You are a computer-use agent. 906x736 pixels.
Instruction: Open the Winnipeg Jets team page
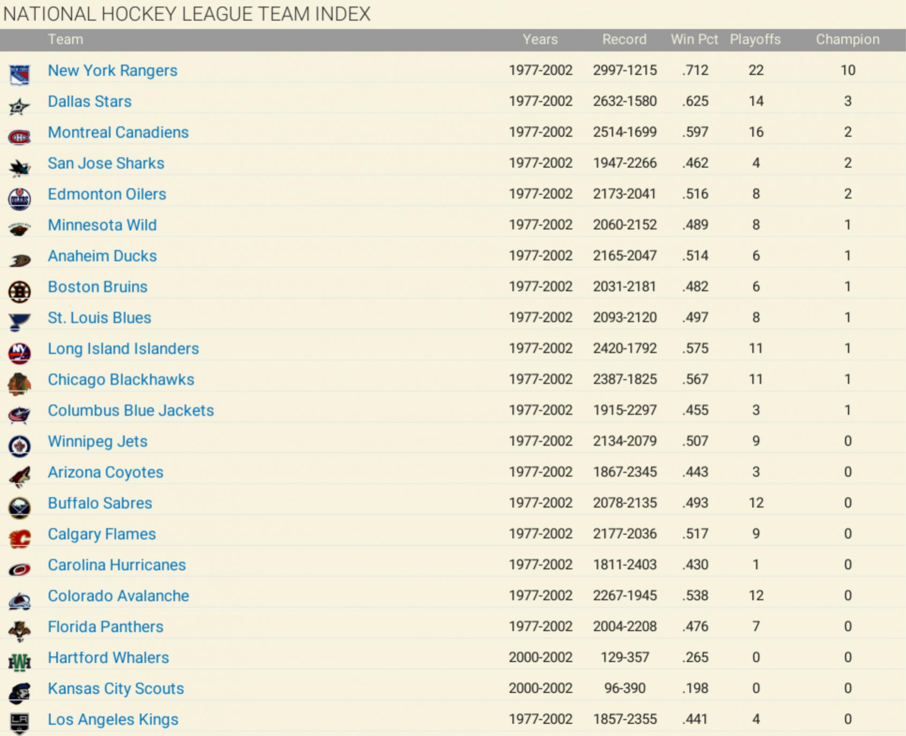[97, 441]
